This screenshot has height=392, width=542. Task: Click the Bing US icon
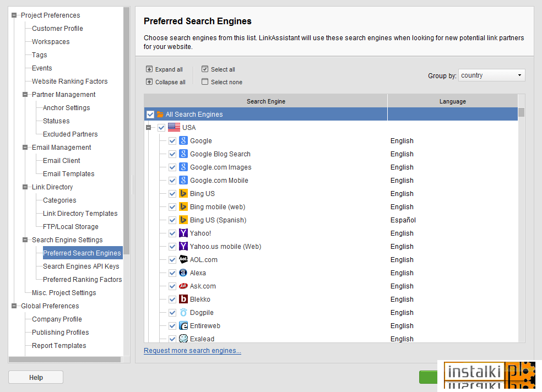click(183, 193)
